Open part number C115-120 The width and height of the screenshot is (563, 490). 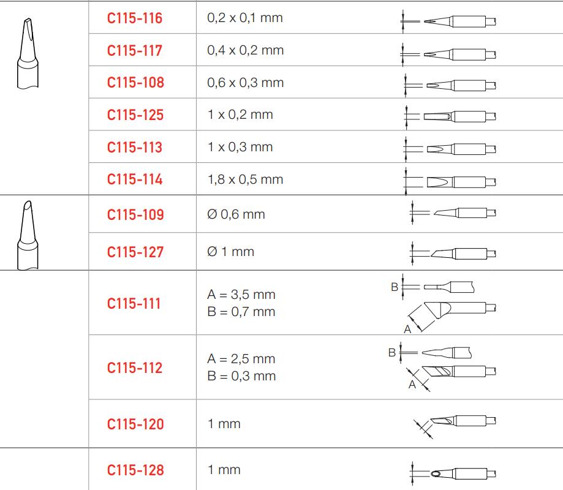[135, 424]
